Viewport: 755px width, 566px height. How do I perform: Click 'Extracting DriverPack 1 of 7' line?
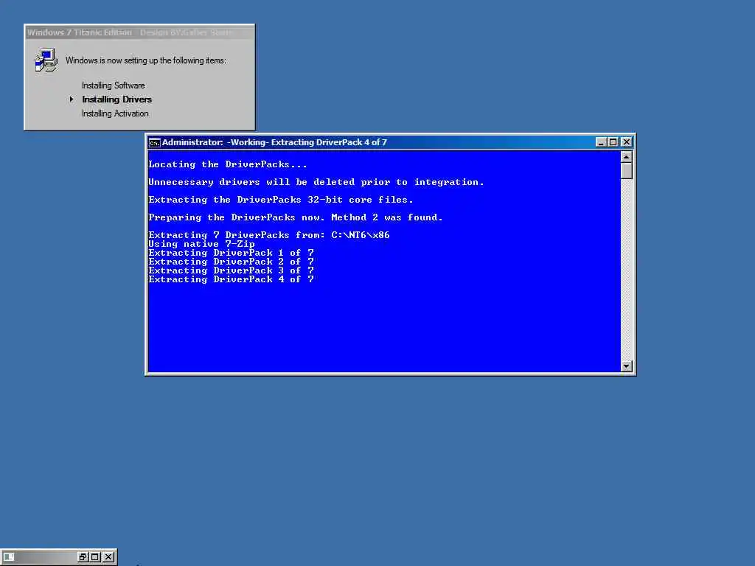(231, 253)
